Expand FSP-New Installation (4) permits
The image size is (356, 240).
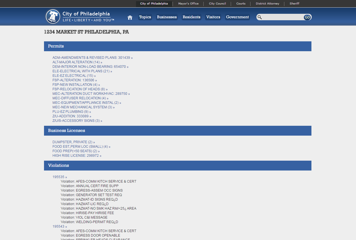[76, 85]
